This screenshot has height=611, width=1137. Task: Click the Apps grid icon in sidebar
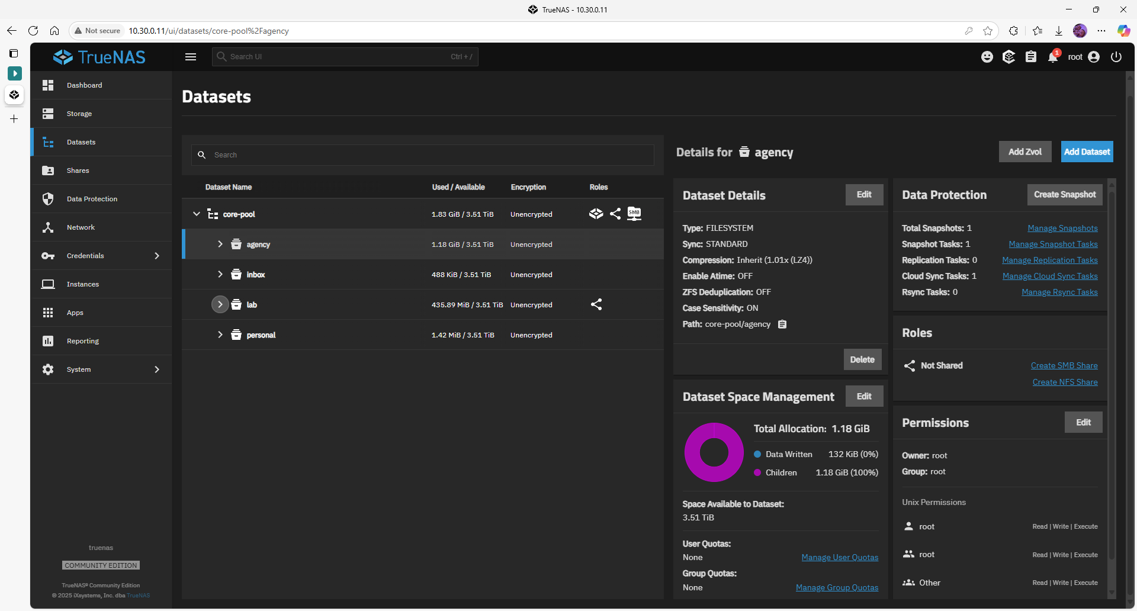[48, 313]
